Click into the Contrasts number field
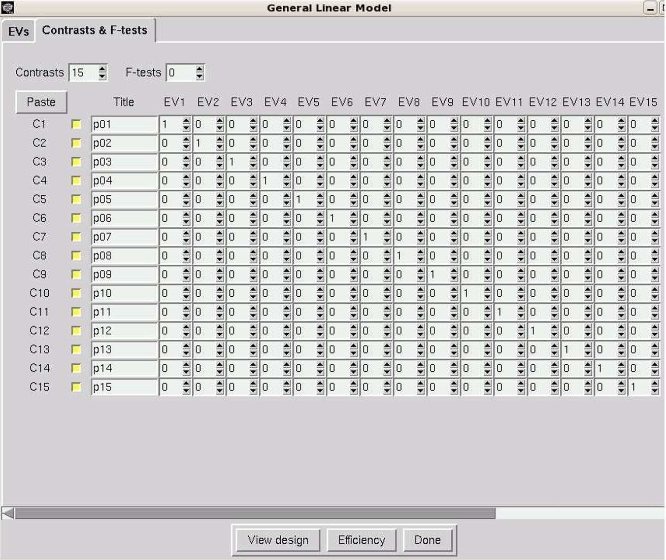Screen dimensions: 666x560 pos(84,73)
